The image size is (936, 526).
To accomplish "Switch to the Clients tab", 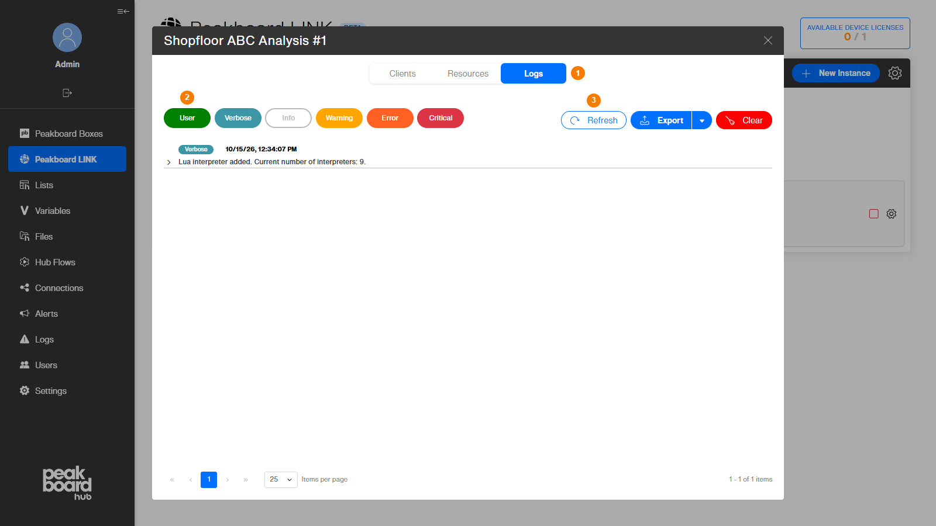I will coord(402,74).
